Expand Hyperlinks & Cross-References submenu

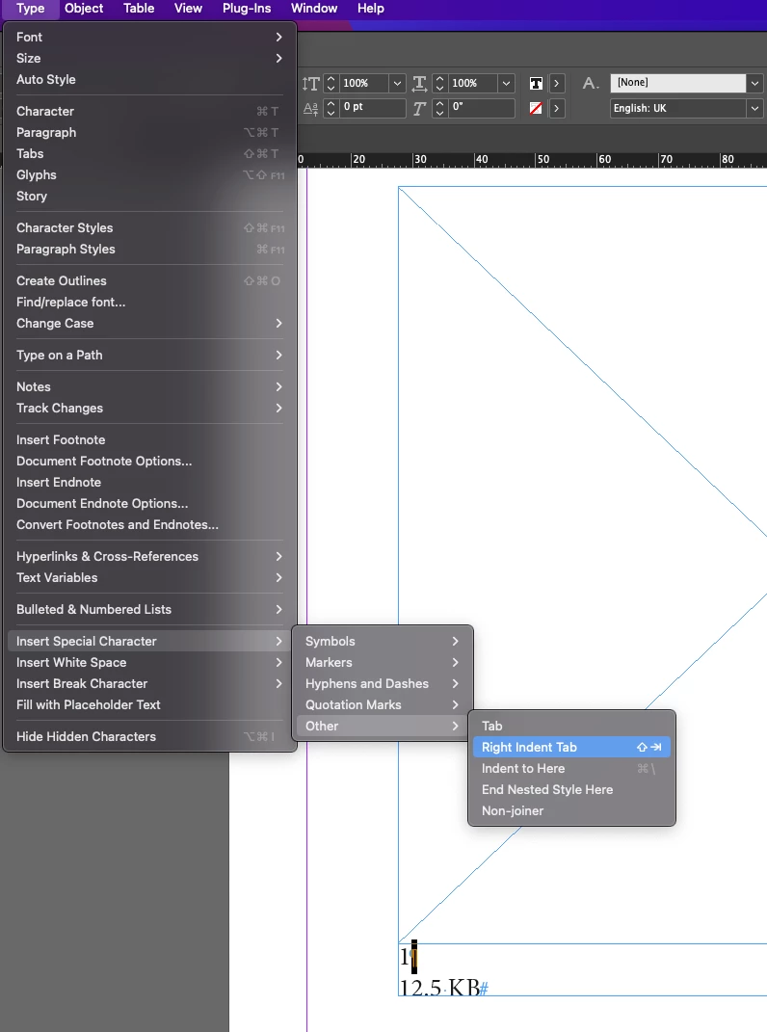pyautogui.click(x=149, y=556)
